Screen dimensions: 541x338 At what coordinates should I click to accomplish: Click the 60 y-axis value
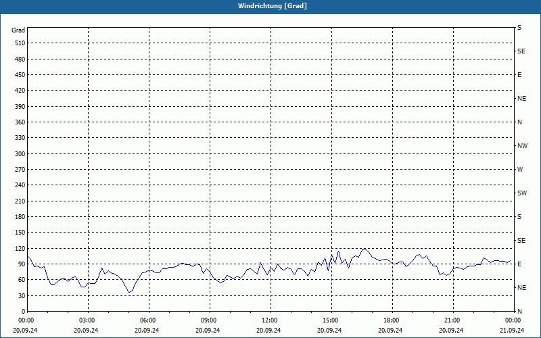coord(22,280)
